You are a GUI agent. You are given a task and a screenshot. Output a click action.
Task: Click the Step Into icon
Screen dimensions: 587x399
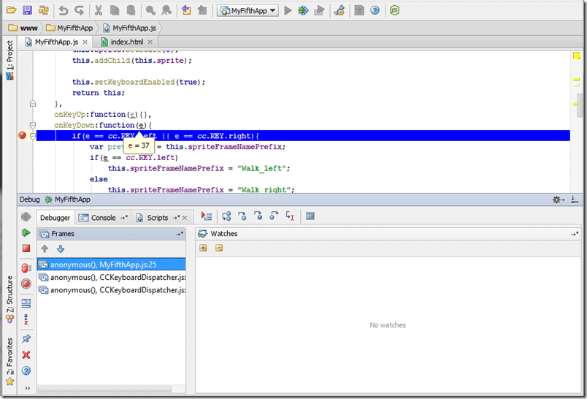(242, 216)
